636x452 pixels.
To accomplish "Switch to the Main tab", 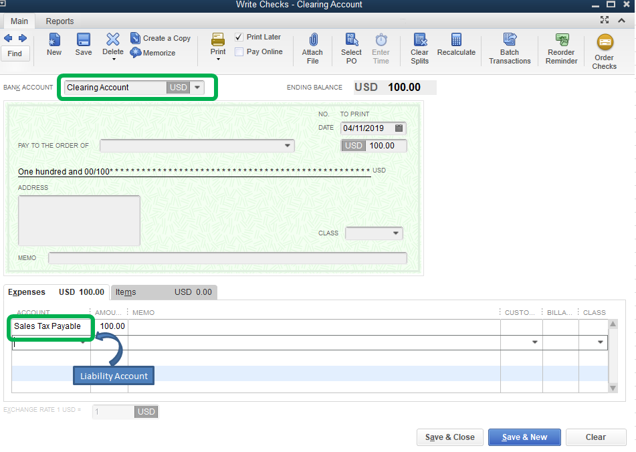I will point(19,21).
